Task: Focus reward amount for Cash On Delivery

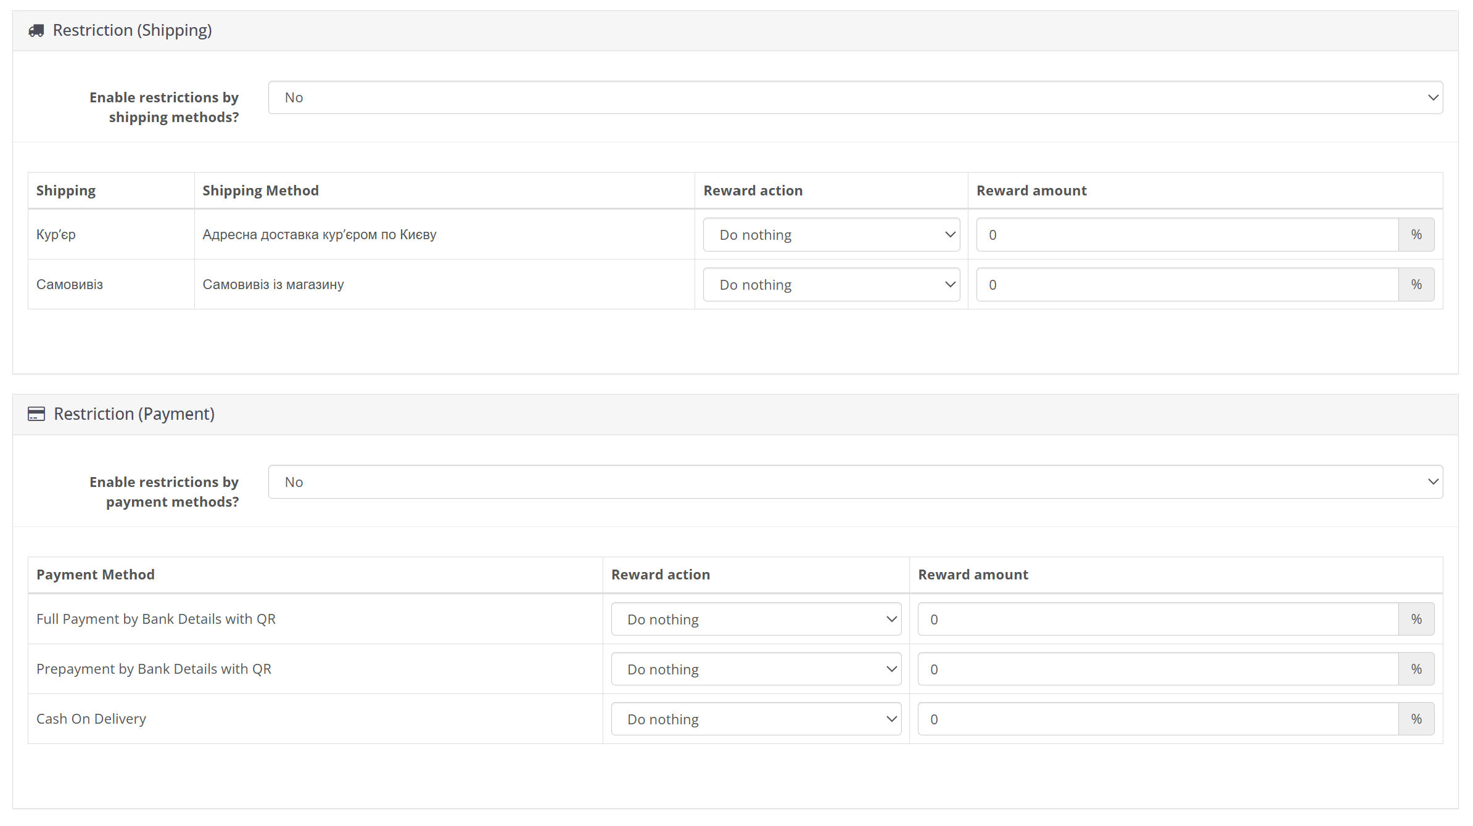Action: (x=1158, y=719)
